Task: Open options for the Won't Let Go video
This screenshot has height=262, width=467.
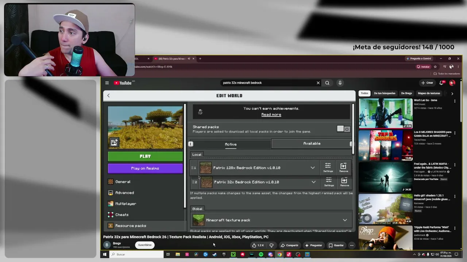Action: [x=455, y=101]
